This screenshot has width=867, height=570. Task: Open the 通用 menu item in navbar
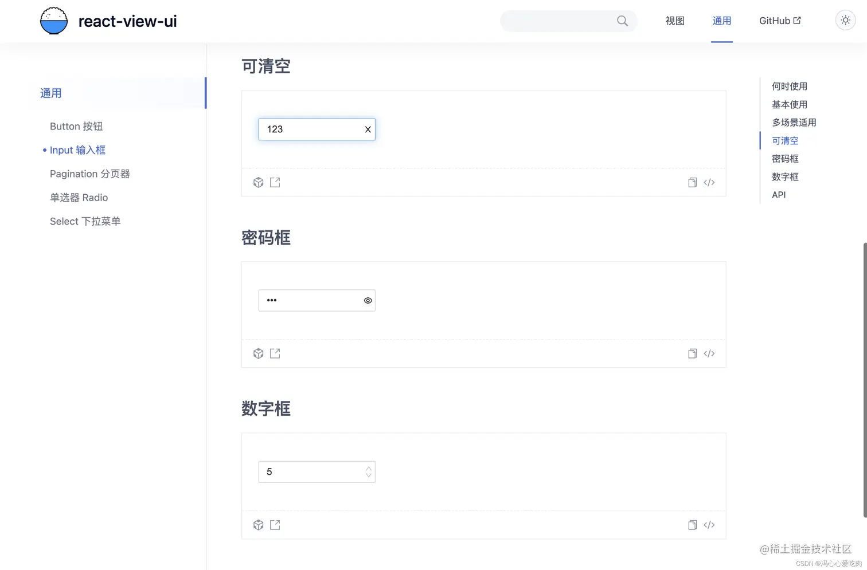[721, 21]
